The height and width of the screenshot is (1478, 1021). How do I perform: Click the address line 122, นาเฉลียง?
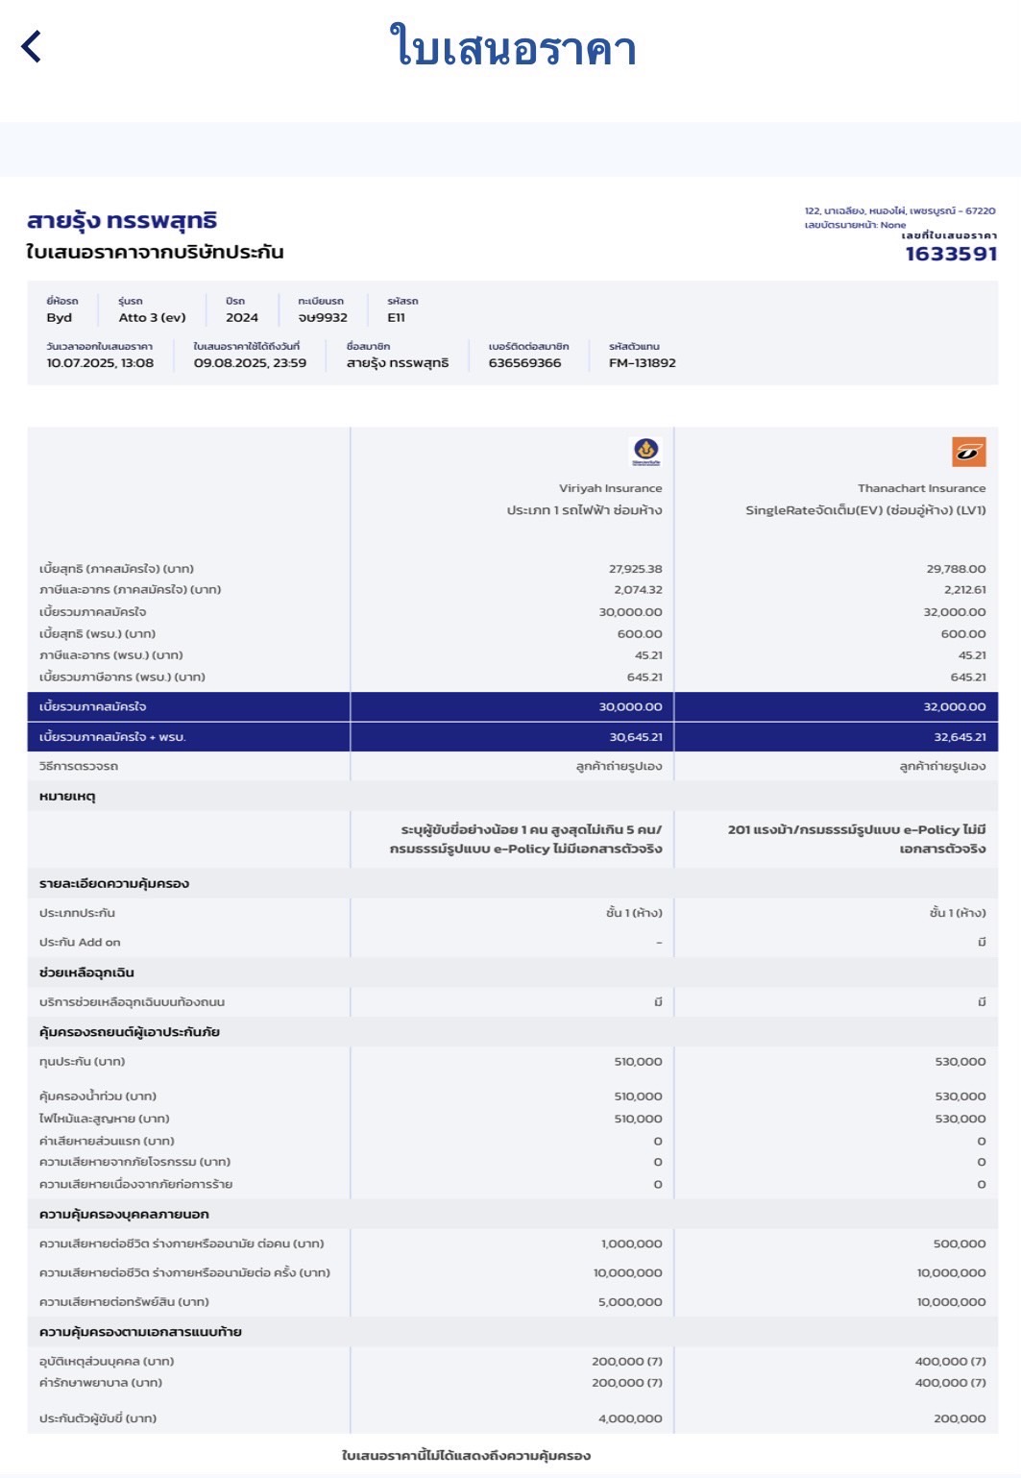point(900,210)
